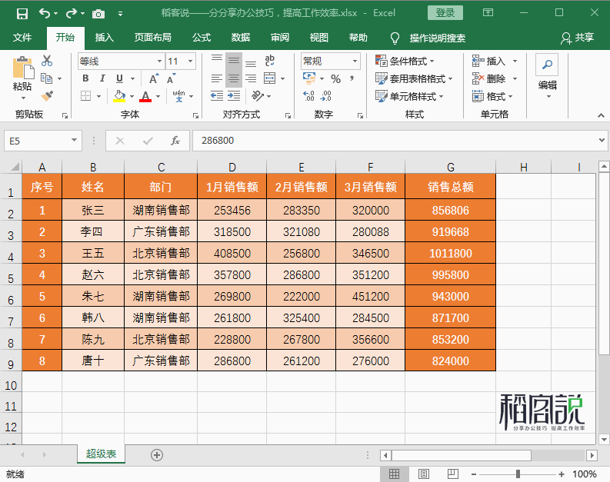The height and width of the screenshot is (482, 610).
Task: Switch to the 视图 View tab
Action: tap(319, 38)
